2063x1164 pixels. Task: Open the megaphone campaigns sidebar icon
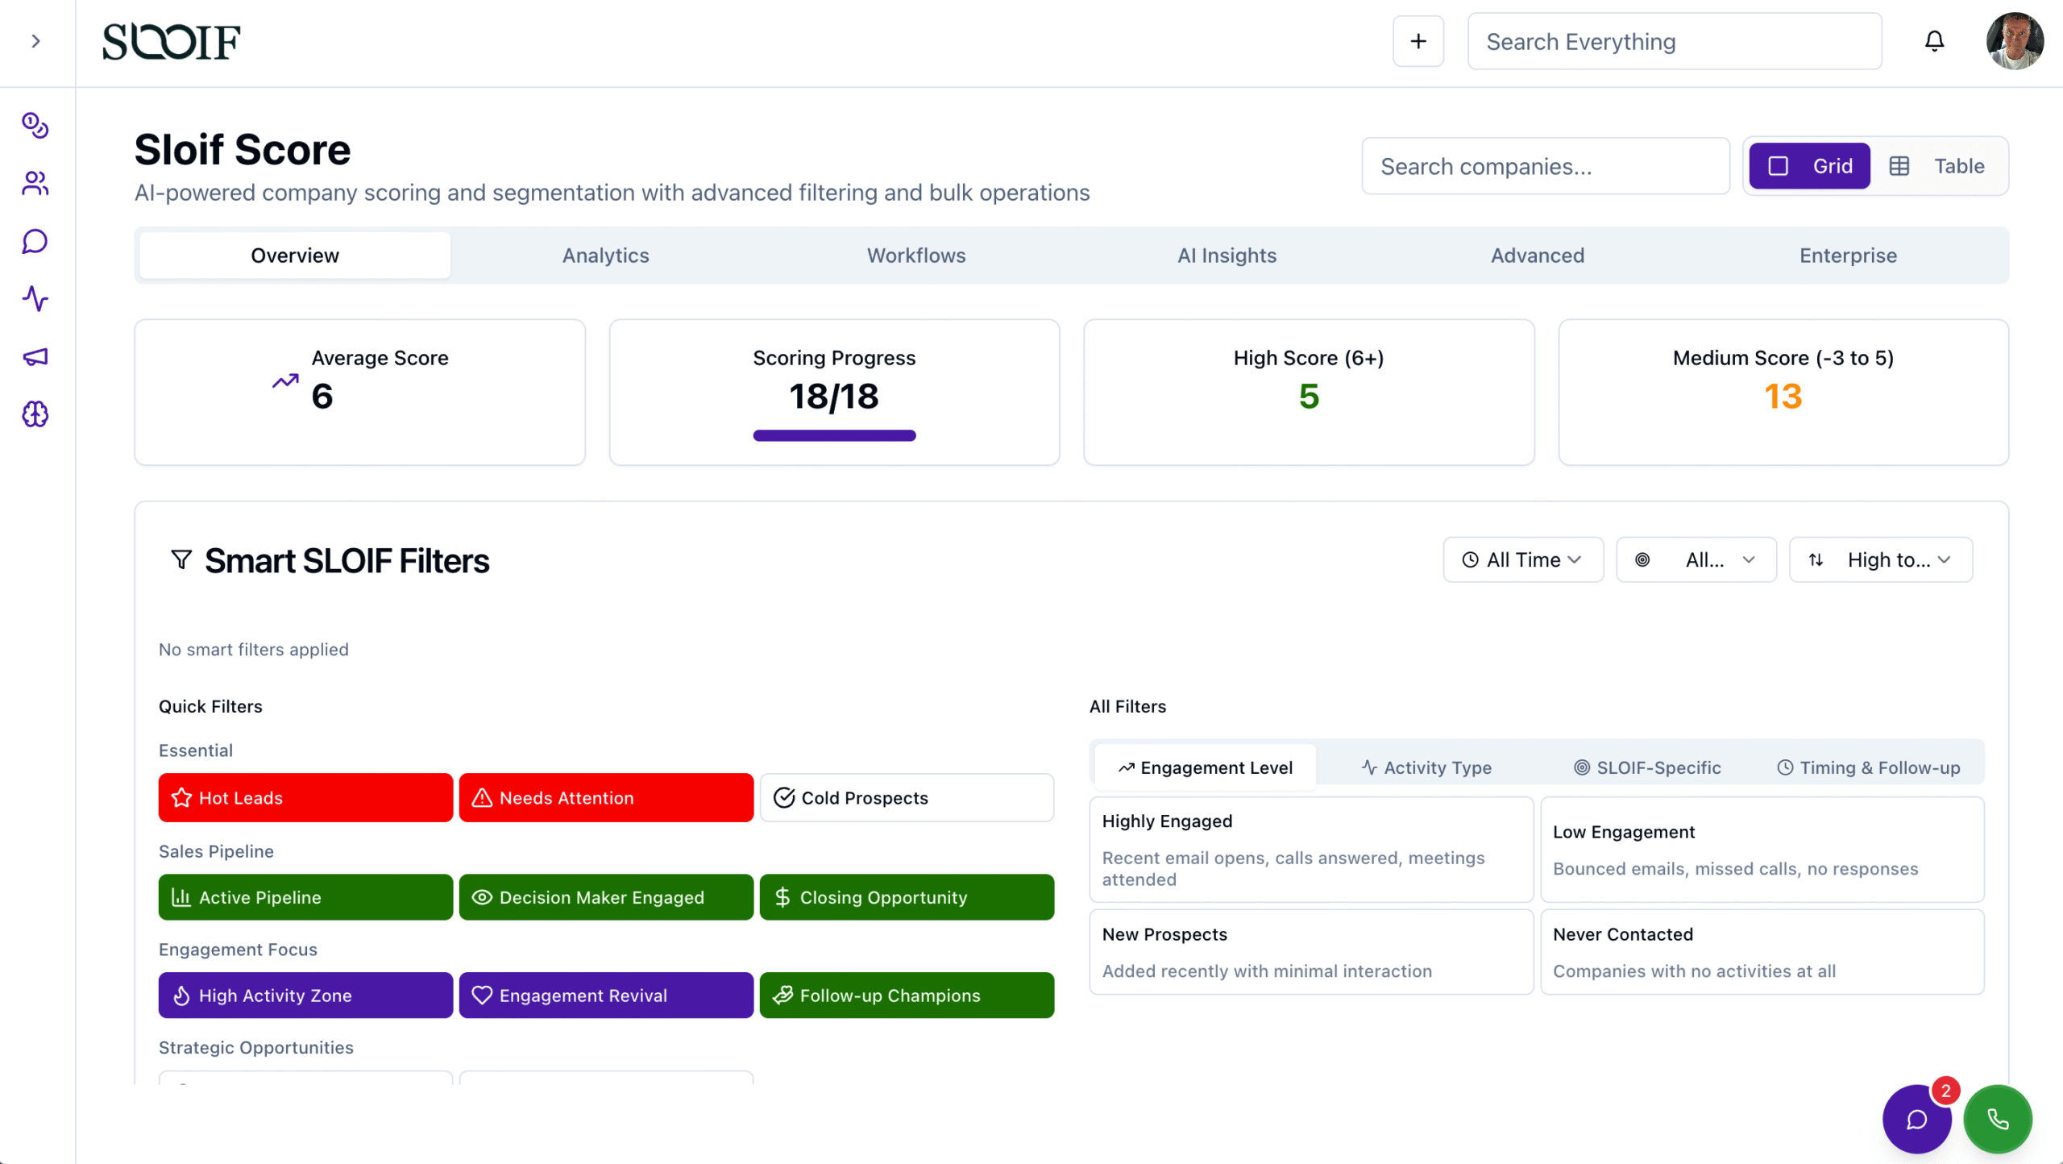point(35,356)
